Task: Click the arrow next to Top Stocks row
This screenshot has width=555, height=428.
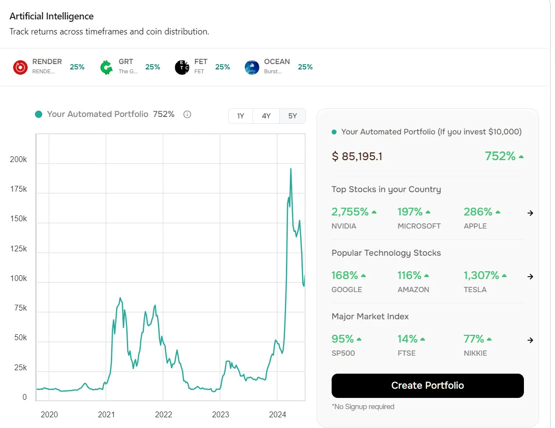Action: 530,213
